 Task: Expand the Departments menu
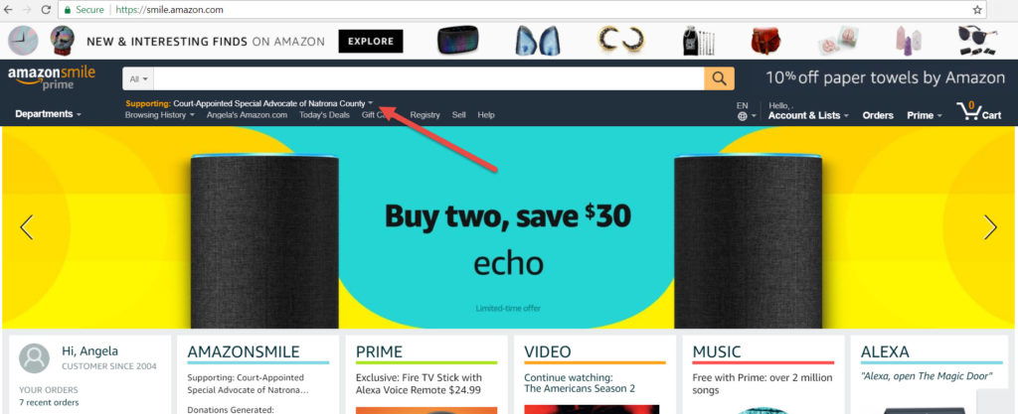(x=48, y=114)
